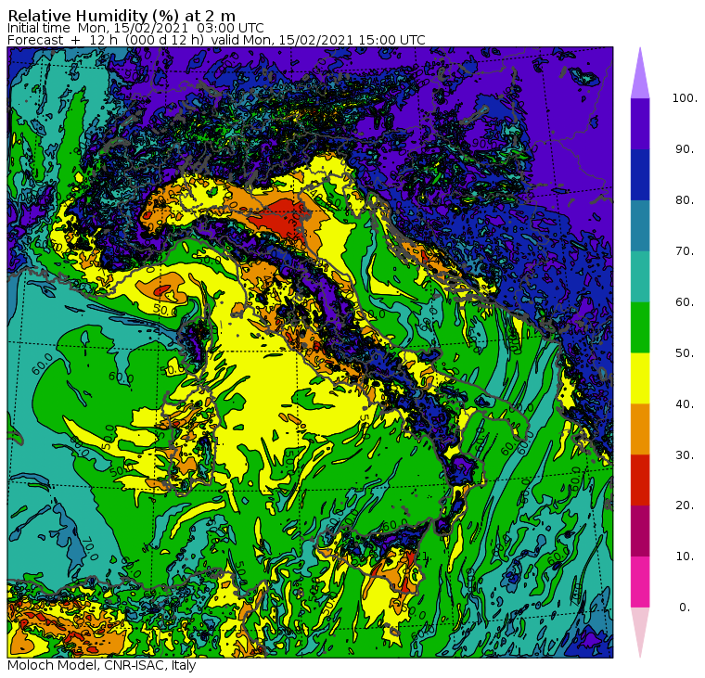
Task: Select the dark blue 80–90% legend swatch
Action: 640,174
